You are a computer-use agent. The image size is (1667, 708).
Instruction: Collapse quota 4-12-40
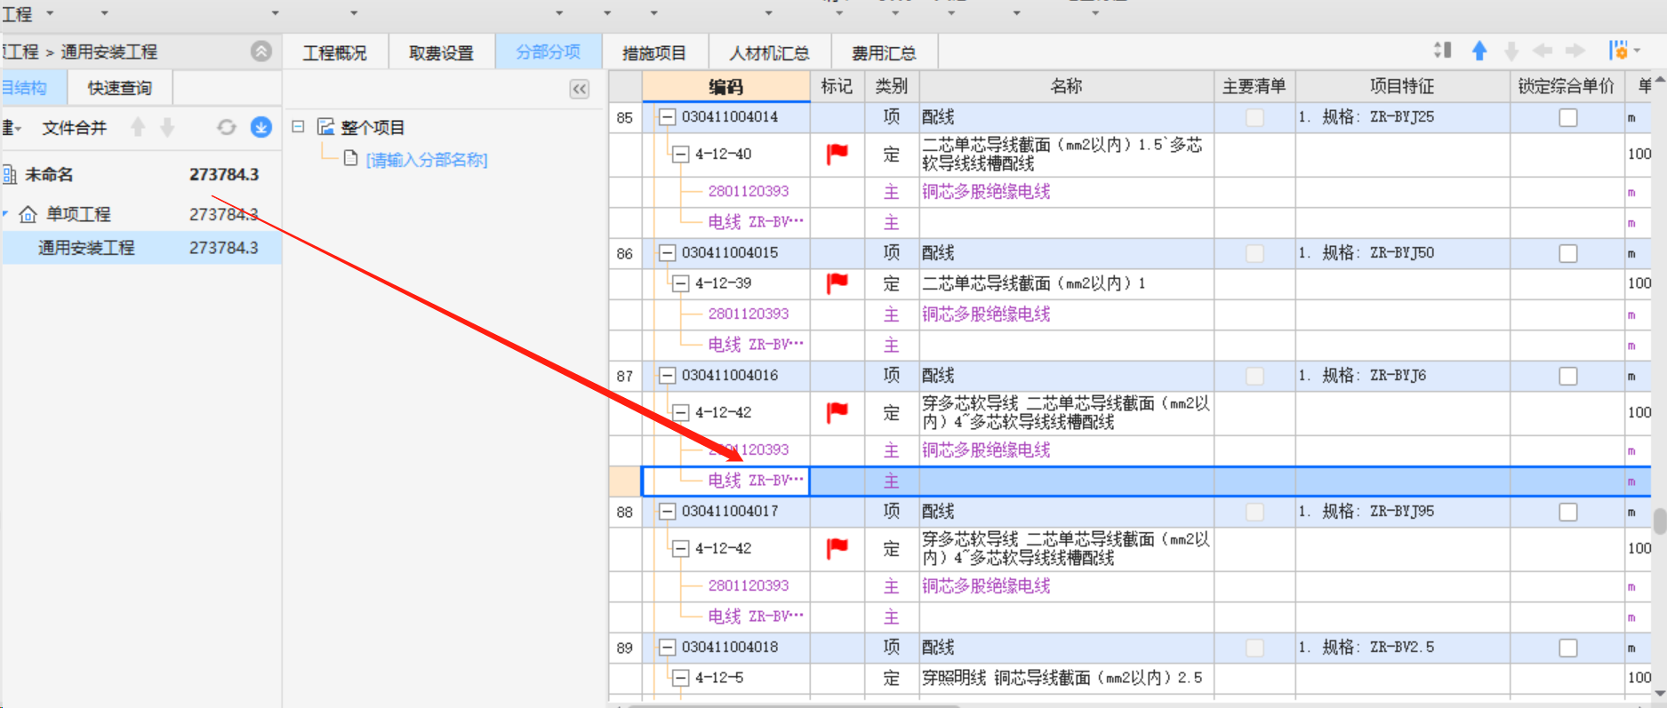coord(680,155)
